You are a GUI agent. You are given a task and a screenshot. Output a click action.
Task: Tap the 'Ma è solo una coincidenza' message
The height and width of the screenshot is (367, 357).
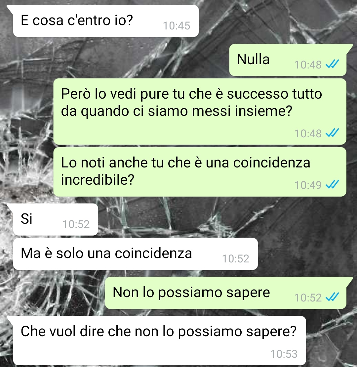(x=136, y=254)
